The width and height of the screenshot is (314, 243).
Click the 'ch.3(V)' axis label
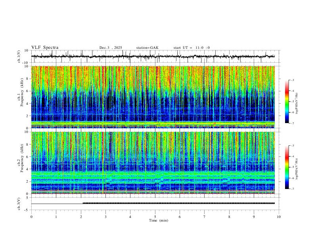pyautogui.click(x=19, y=204)
